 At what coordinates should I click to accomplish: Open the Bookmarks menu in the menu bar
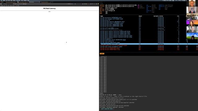[18, 1]
